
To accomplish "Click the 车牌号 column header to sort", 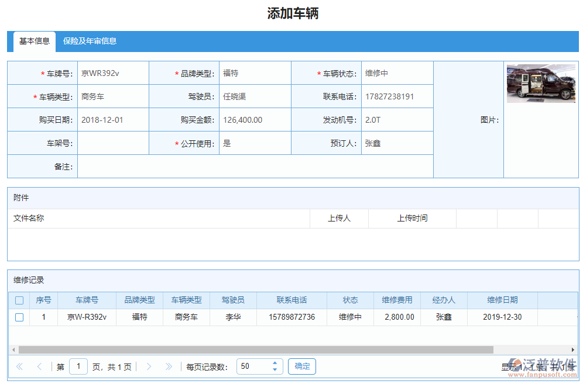I will tap(87, 300).
